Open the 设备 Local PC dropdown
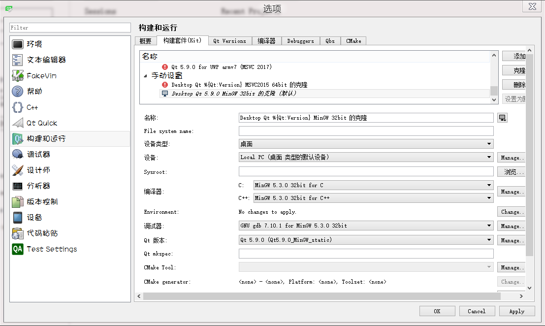 (x=366, y=158)
